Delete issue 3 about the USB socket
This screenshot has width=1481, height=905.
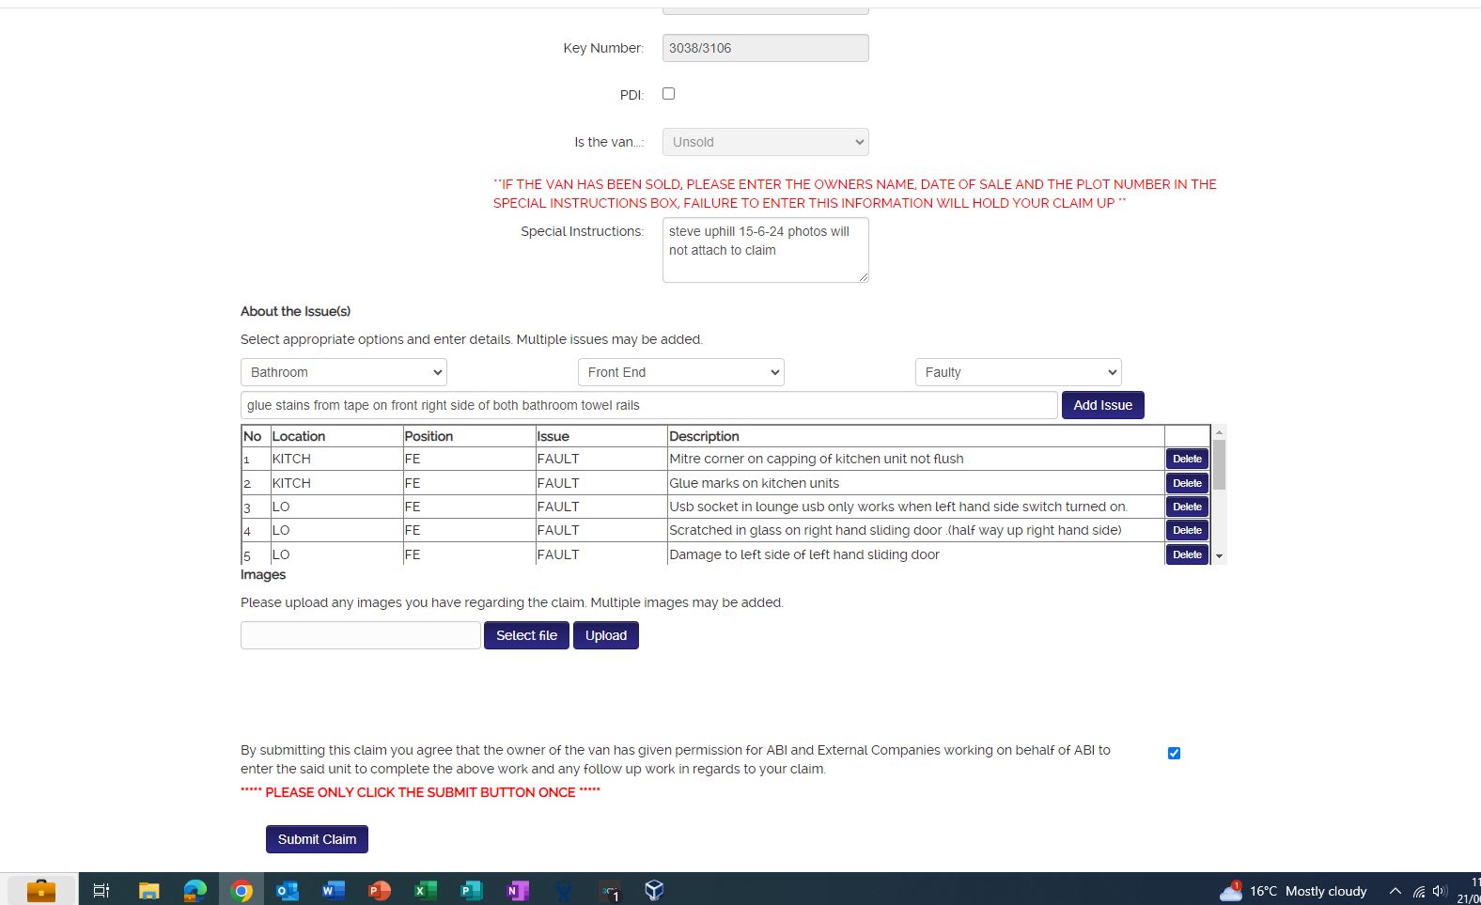(x=1188, y=507)
